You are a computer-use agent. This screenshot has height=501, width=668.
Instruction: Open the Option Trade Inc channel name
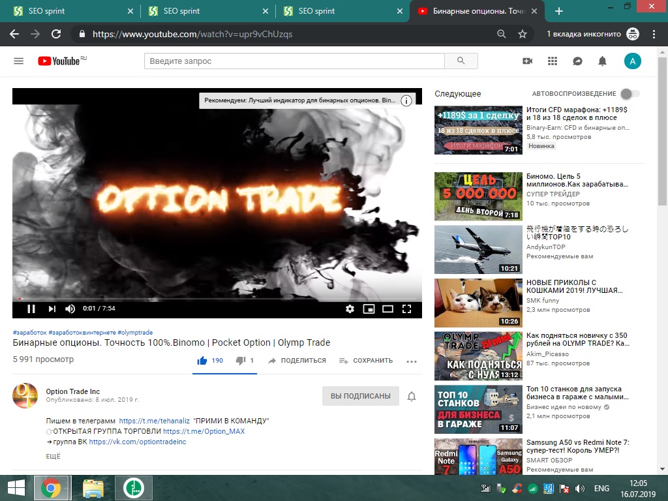click(73, 391)
